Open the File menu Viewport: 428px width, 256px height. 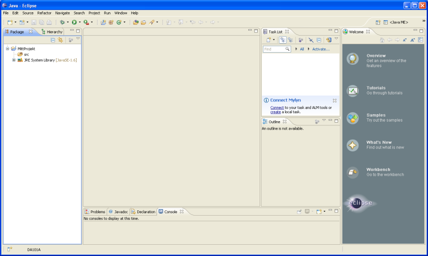(6, 13)
